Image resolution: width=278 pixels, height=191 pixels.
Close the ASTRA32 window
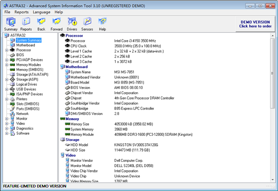(x=270, y=6)
